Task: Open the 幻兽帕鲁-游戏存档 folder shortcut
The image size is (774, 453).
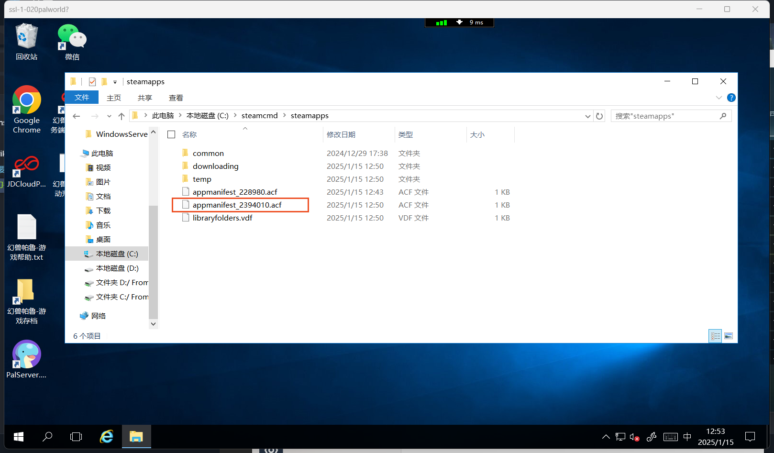Action: pos(27,301)
